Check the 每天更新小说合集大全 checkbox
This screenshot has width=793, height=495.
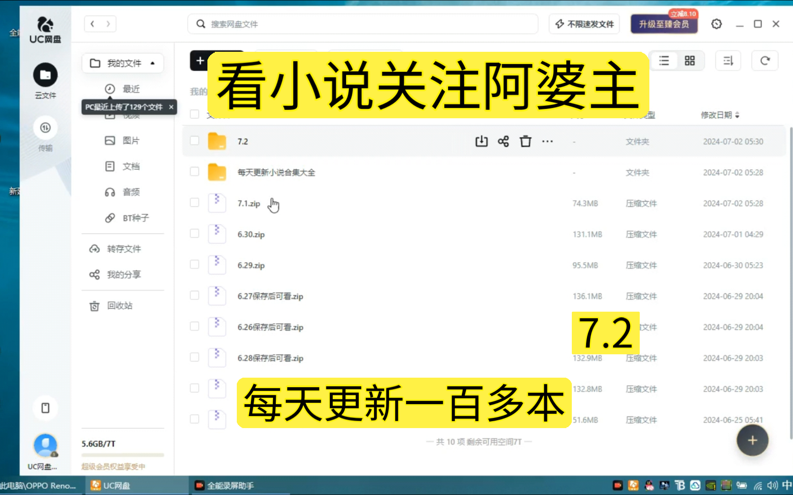click(195, 171)
